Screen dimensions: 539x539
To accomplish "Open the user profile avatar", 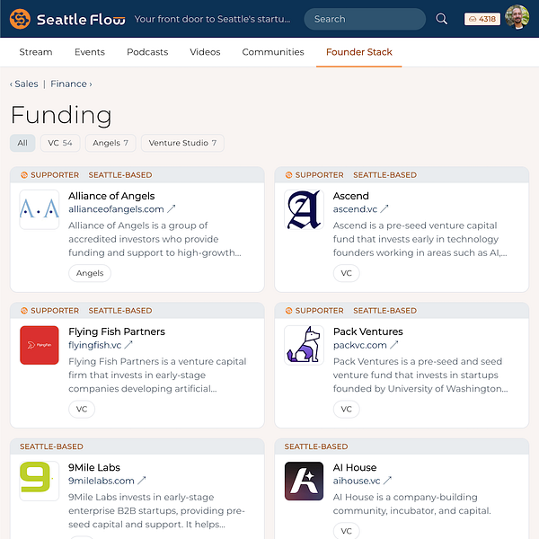I will click(x=517, y=17).
